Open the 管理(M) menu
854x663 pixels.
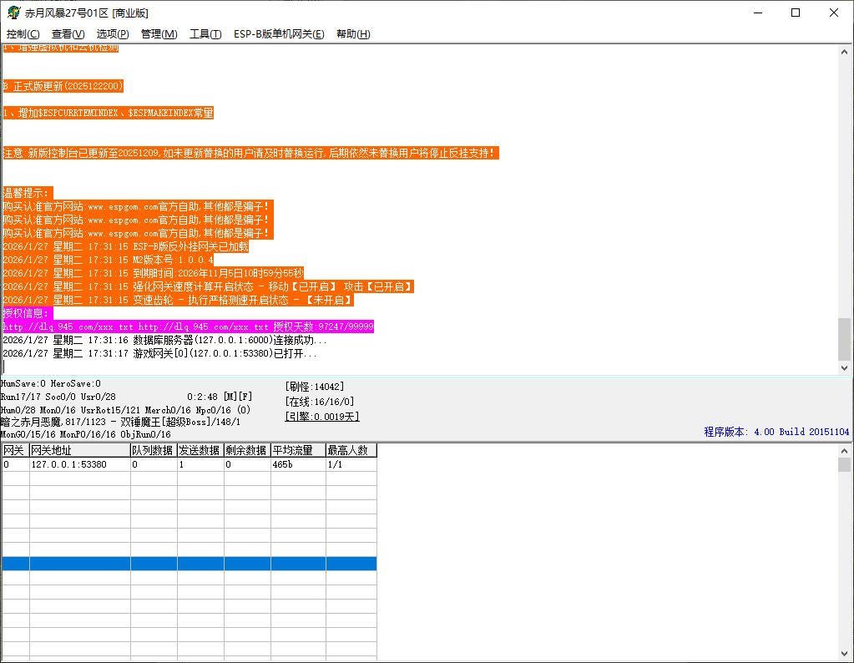(x=159, y=34)
